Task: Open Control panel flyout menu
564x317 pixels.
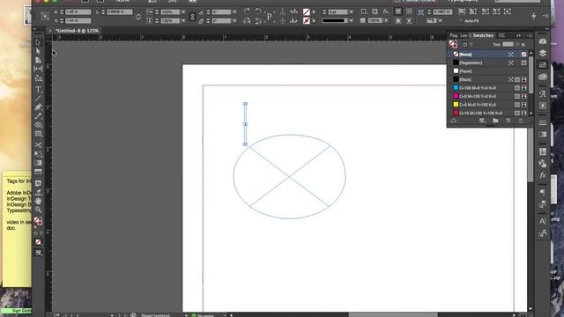Action: click(x=545, y=16)
